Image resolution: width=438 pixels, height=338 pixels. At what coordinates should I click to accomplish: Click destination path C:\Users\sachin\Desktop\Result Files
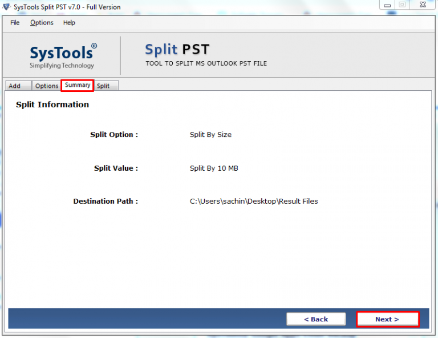click(254, 202)
